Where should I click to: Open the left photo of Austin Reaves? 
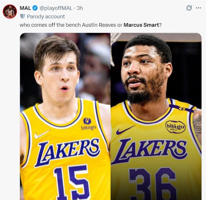[x=65, y=84]
